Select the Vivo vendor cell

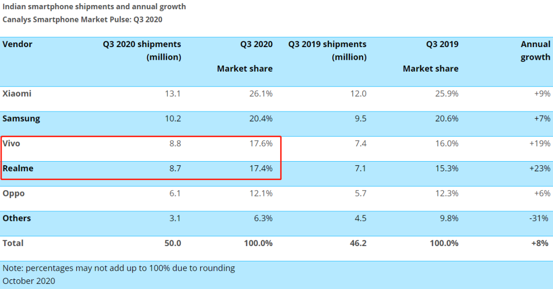[11, 143]
